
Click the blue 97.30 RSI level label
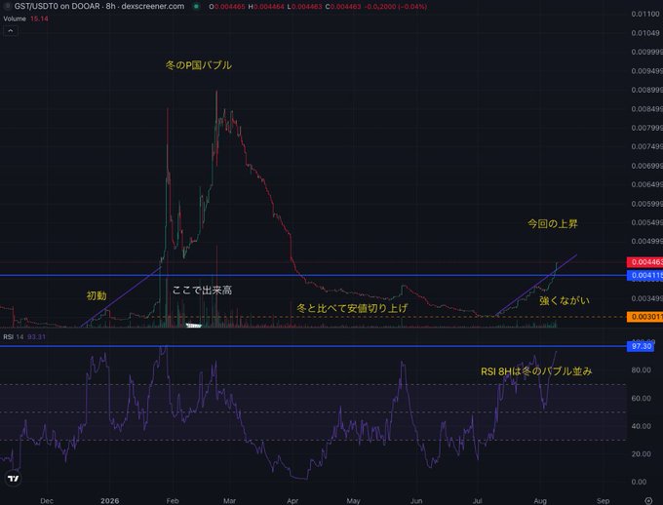[641, 346]
